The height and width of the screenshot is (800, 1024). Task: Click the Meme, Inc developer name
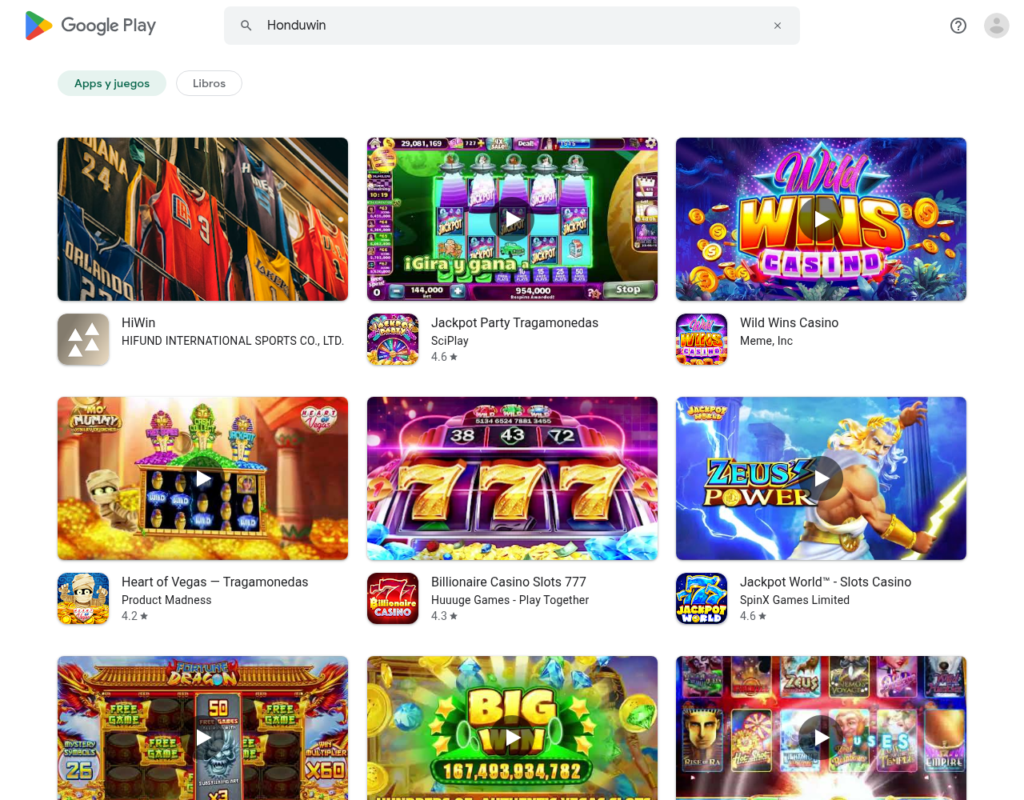click(x=766, y=341)
